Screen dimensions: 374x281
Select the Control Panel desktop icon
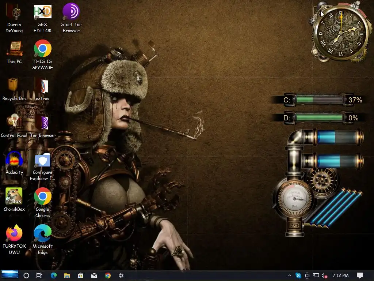point(14,126)
